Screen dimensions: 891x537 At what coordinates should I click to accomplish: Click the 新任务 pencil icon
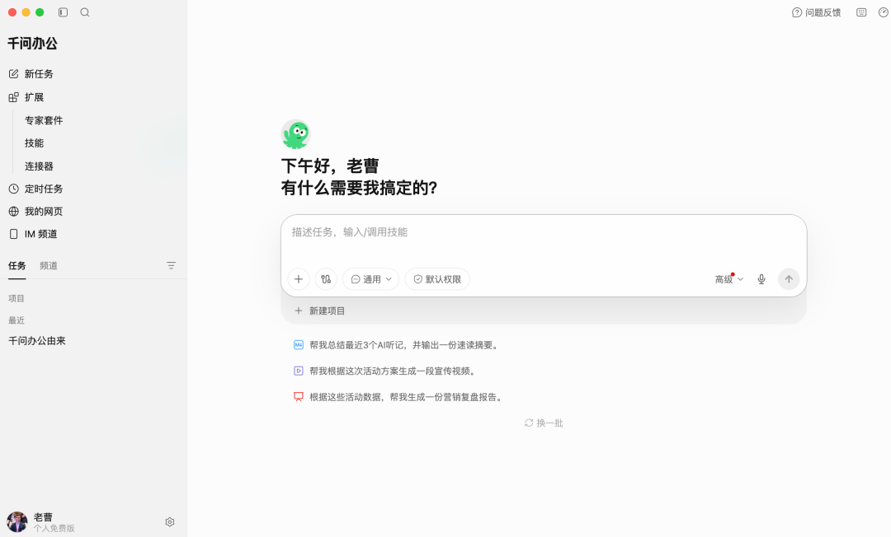[14, 74]
